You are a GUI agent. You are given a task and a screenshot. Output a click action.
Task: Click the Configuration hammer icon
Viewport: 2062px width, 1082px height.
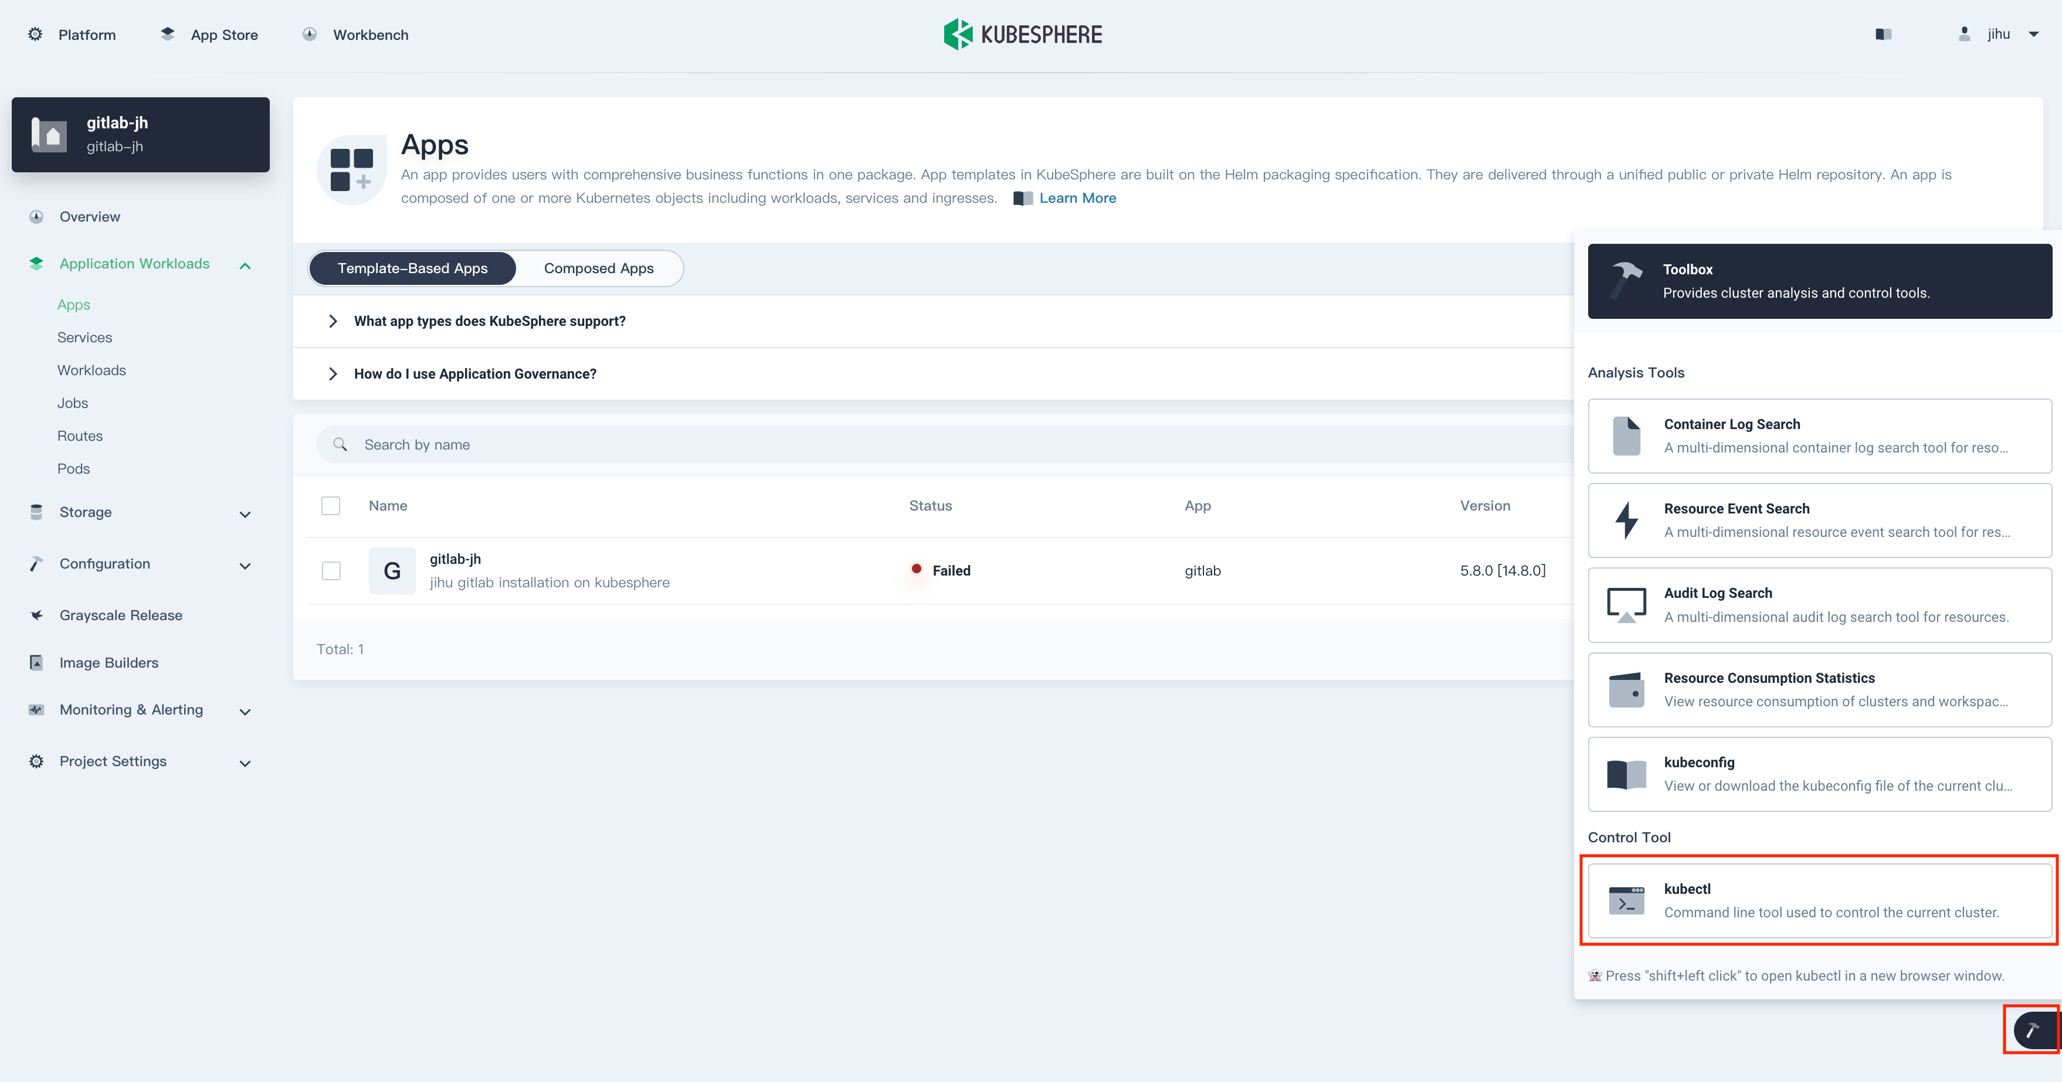(36, 563)
